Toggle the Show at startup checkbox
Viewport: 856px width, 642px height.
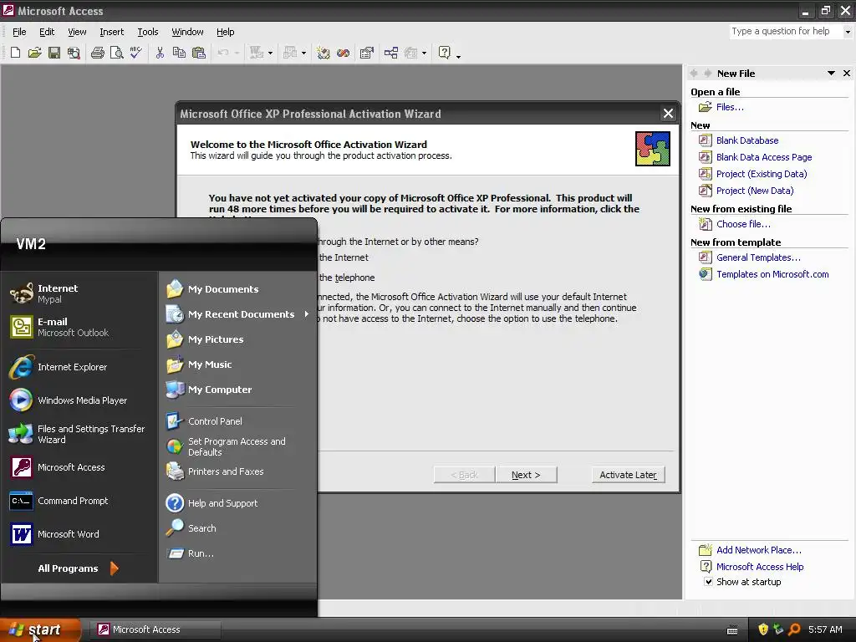(708, 582)
